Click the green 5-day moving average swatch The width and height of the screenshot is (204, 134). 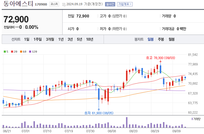5,52
